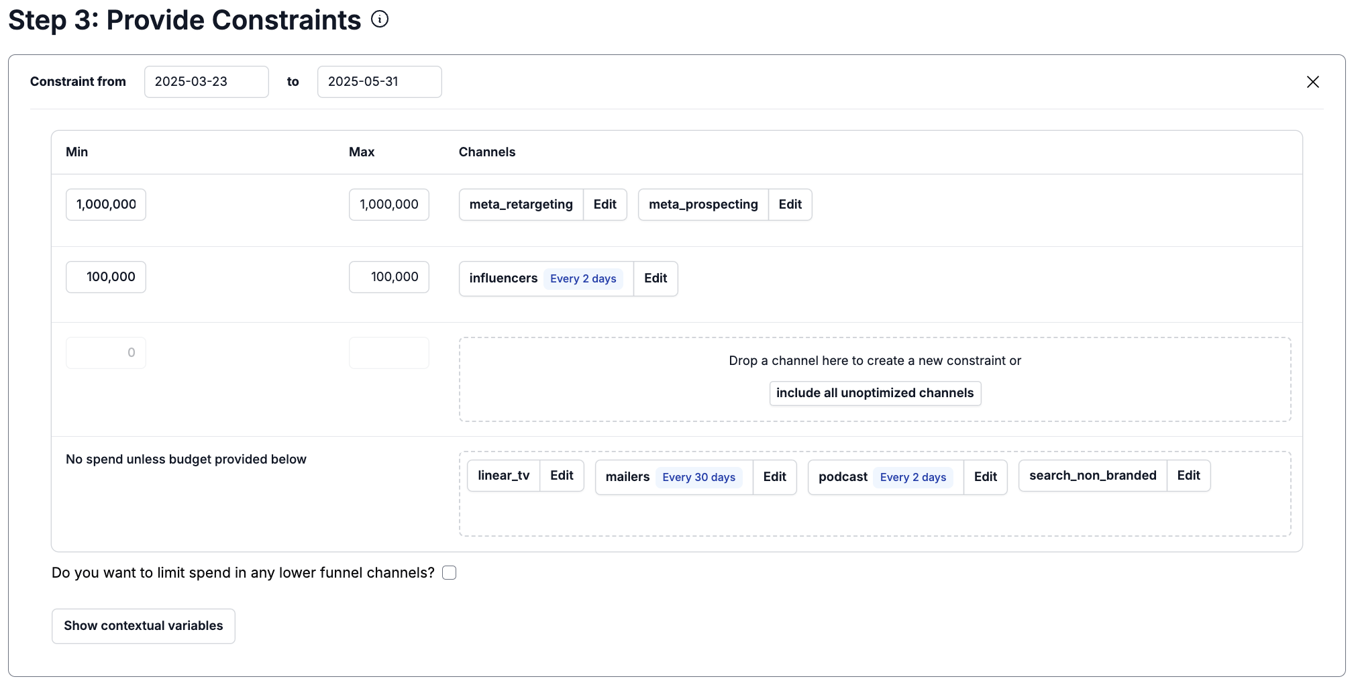Open the Constraint from start date field
The image size is (1358, 687).
(x=206, y=82)
